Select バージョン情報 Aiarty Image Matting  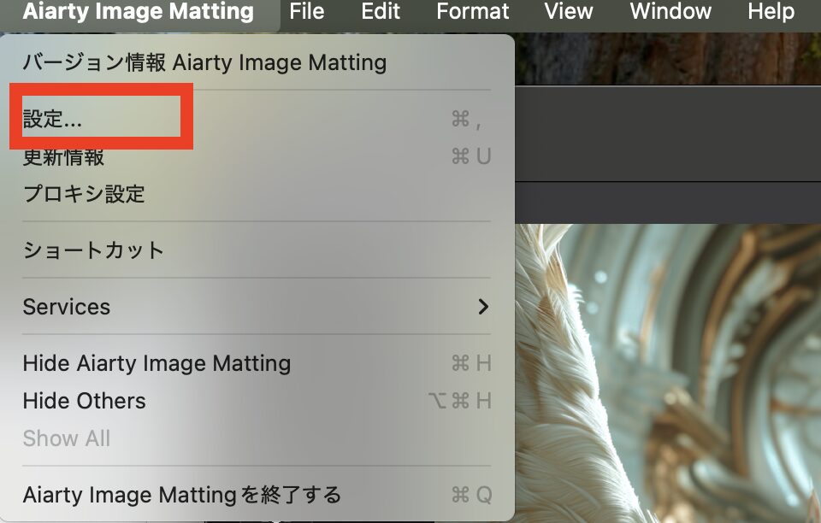pyautogui.click(x=257, y=62)
